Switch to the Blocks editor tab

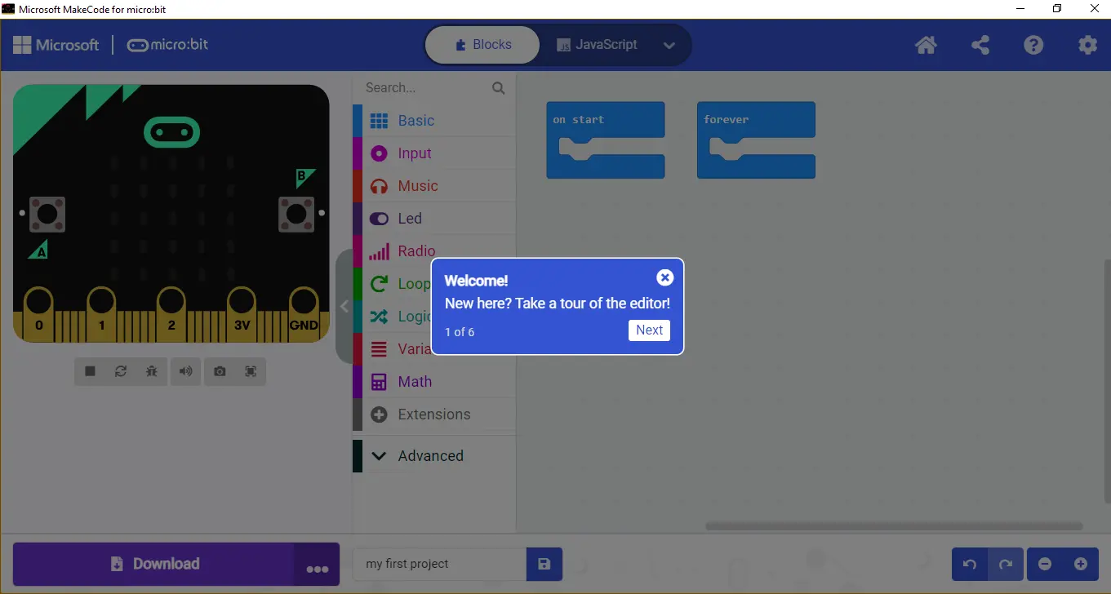(482, 45)
